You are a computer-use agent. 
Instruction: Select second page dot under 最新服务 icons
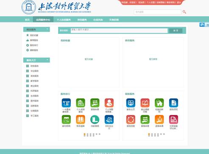pos(152,135)
